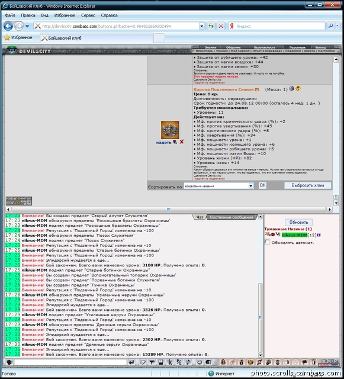Open the Файл menu
Viewport: 344px width, 379px height.
10,15
